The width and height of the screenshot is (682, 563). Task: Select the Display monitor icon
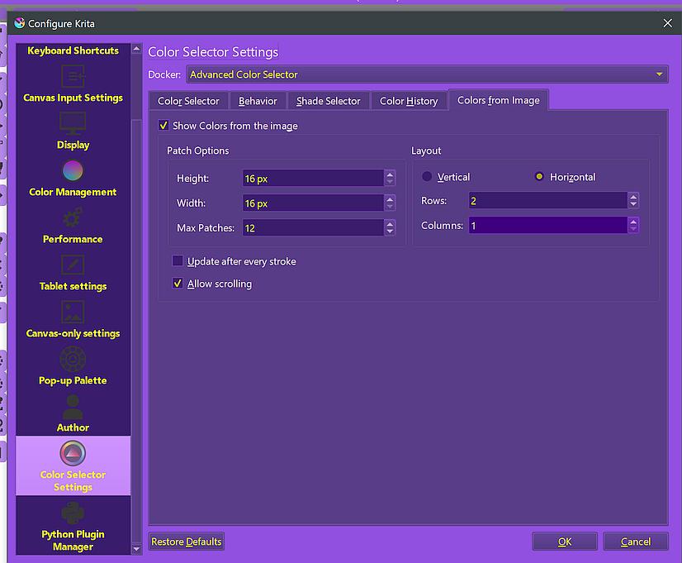point(73,123)
